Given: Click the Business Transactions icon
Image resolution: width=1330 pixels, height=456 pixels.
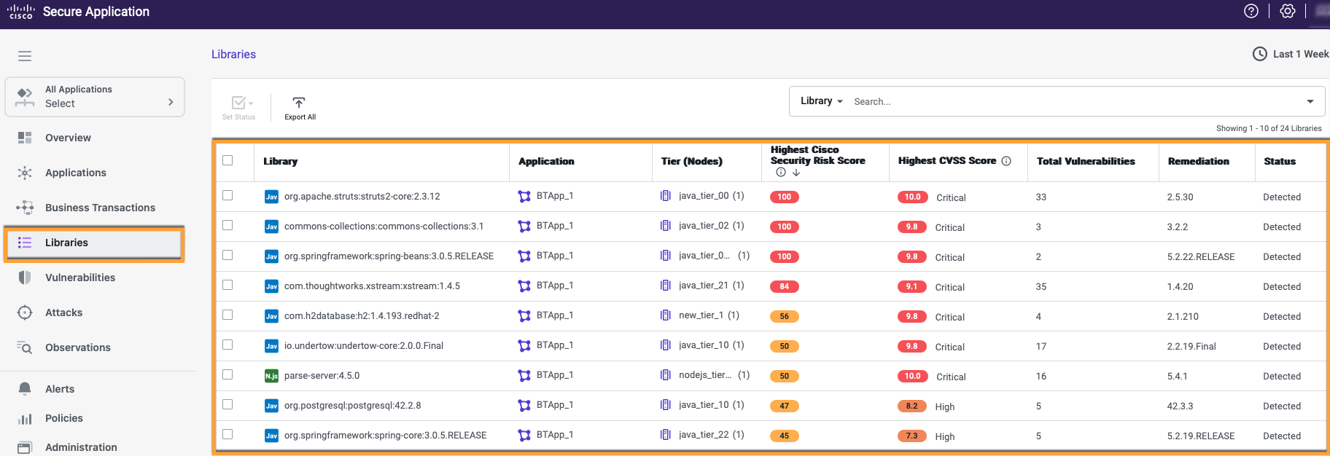Looking at the screenshot, I should pos(25,208).
